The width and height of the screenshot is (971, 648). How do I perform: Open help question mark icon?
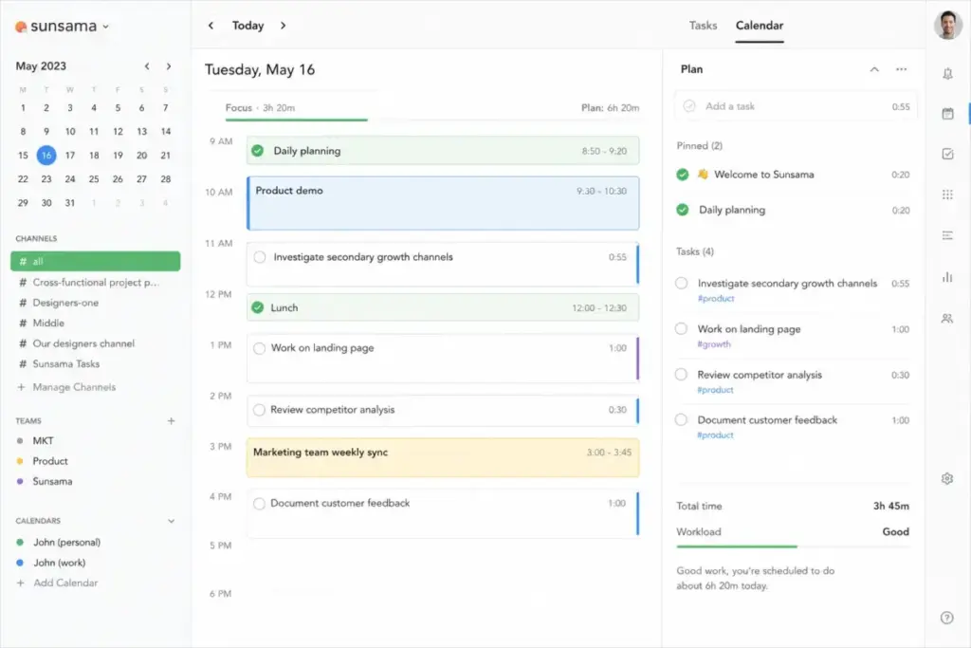947,618
